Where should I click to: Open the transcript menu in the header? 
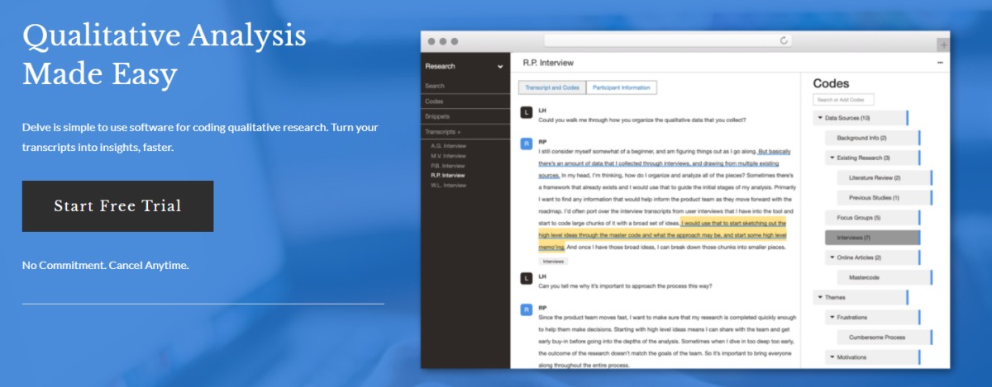coord(940,64)
